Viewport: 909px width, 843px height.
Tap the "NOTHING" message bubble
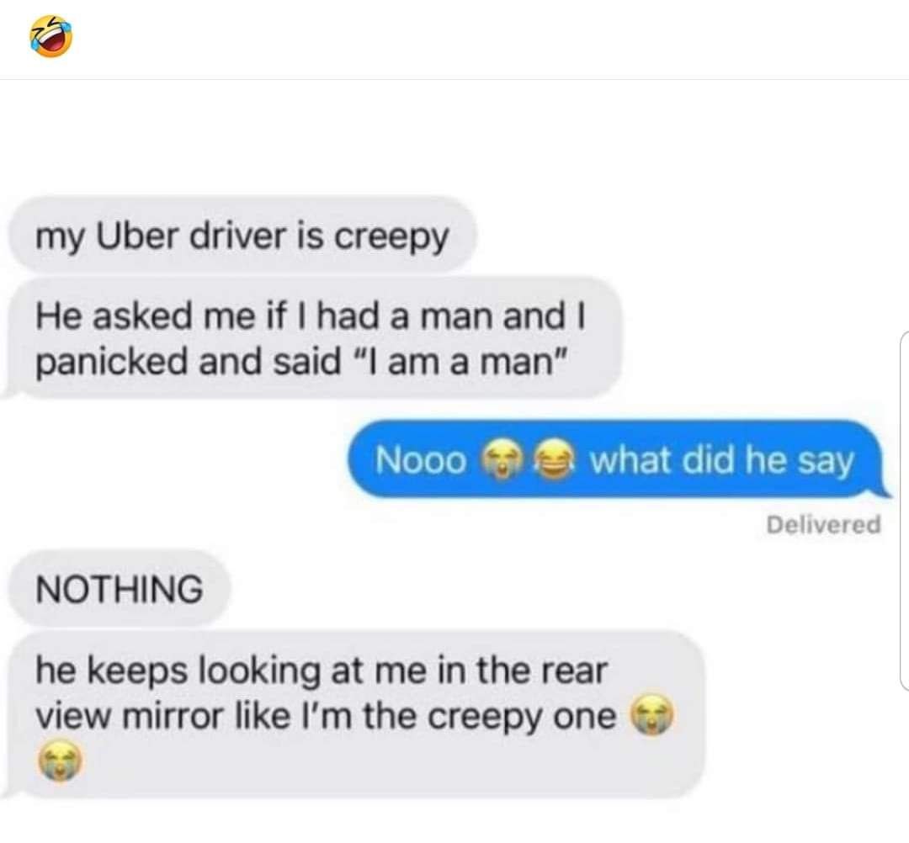click(120, 589)
